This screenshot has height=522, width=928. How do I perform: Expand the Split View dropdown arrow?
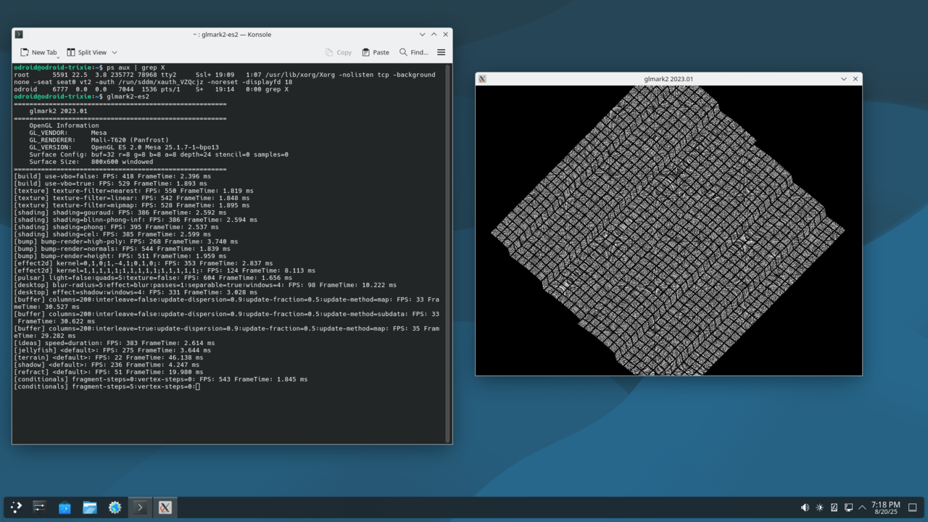(x=115, y=52)
